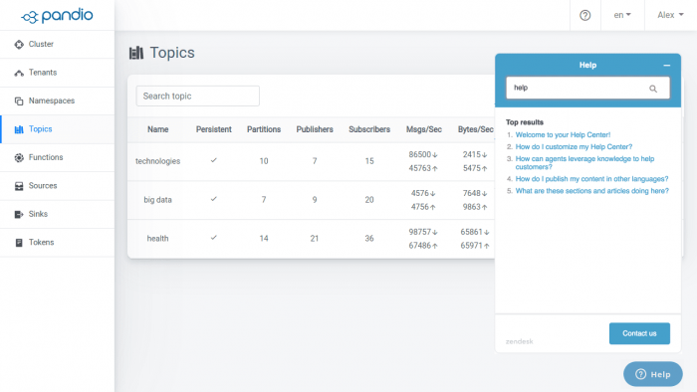Image resolution: width=697 pixels, height=392 pixels.
Task: Click the Search topic input field
Action: click(198, 96)
